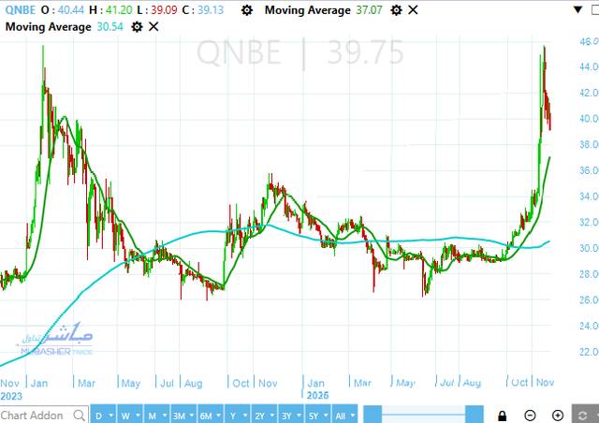Viewport: 599px width, 423px height.
Task: Click the chart lock icon
Action: pos(503,415)
